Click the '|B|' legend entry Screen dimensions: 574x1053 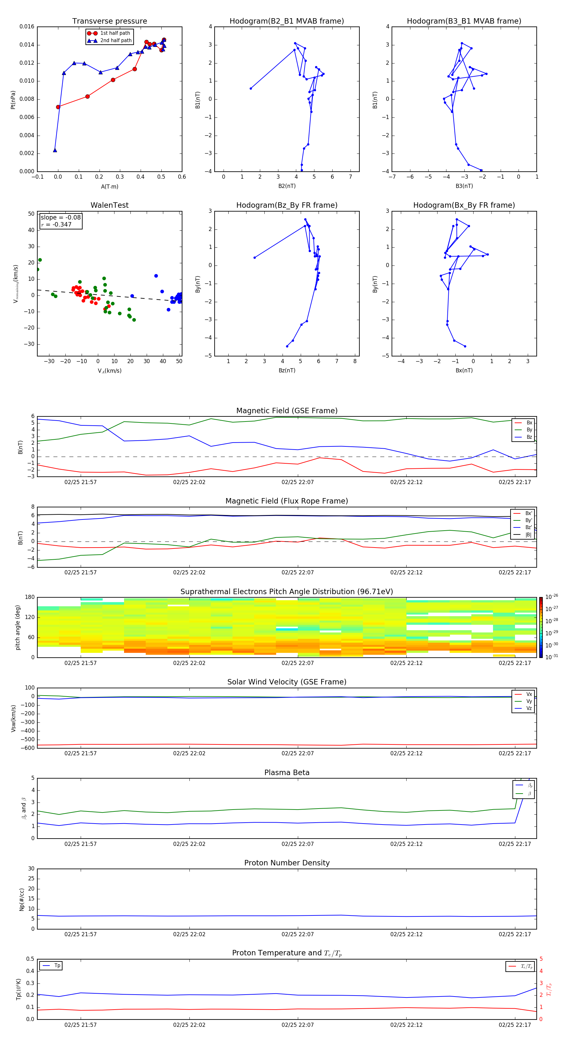[x=523, y=535]
